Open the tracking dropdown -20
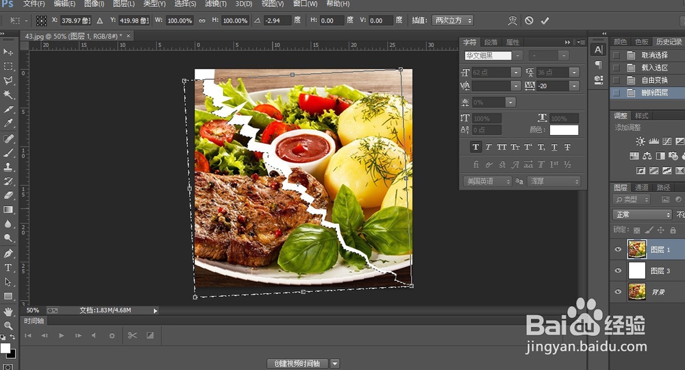Viewport: 685px width, 370px height. [575, 86]
